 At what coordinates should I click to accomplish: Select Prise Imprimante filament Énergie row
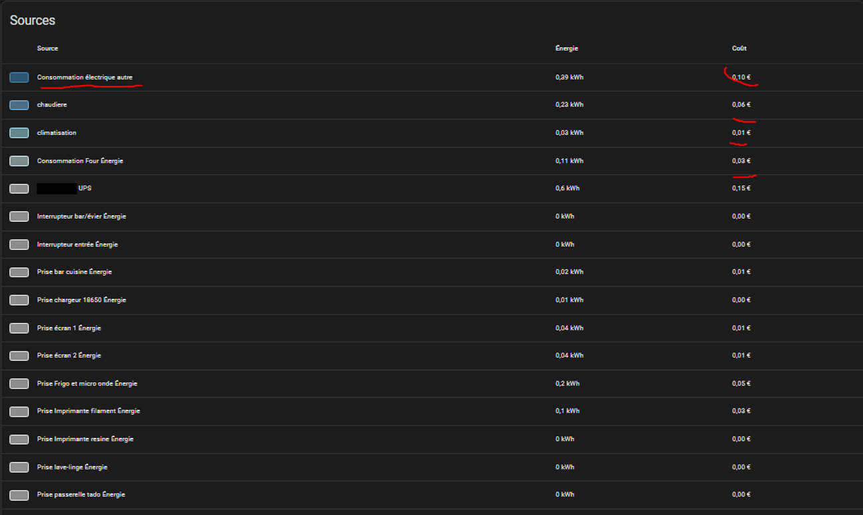(88, 411)
